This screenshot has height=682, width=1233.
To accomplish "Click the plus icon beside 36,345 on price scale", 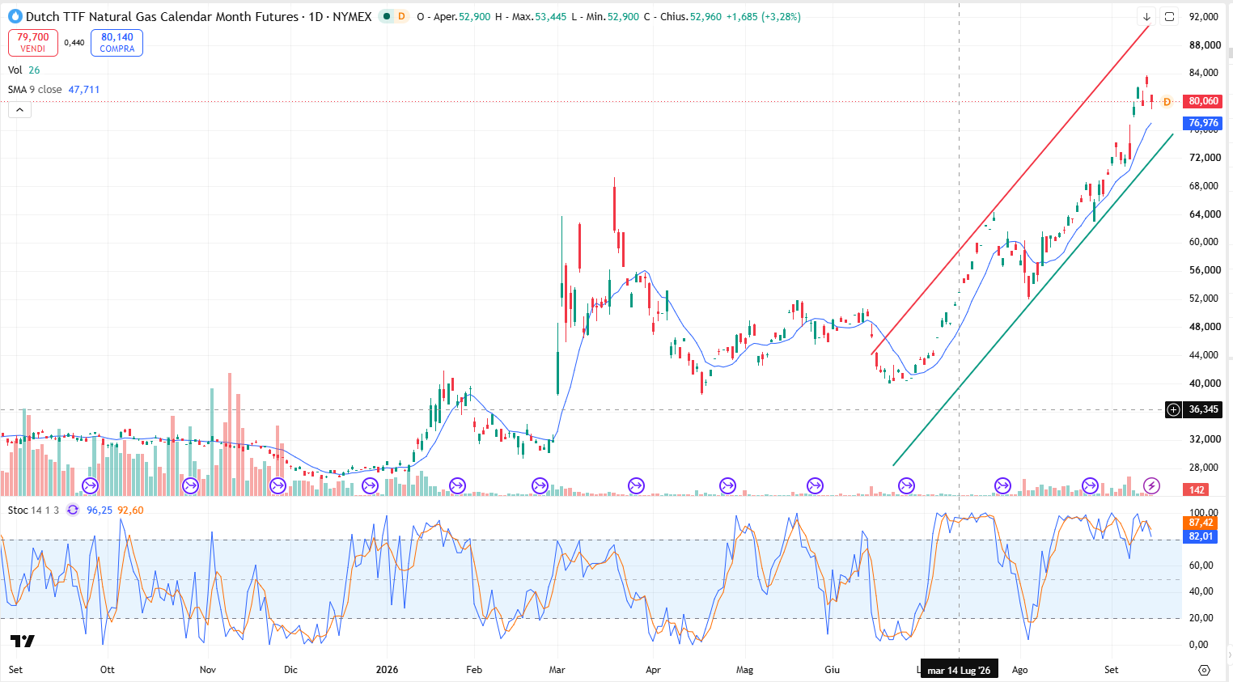I will pyautogui.click(x=1173, y=409).
